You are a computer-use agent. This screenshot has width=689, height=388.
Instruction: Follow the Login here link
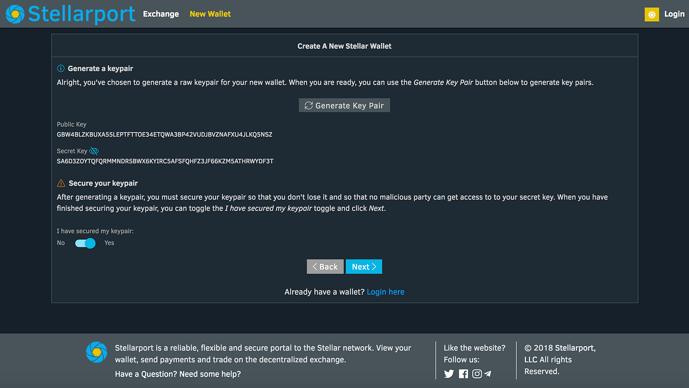pyautogui.click(x=385, y=292)
